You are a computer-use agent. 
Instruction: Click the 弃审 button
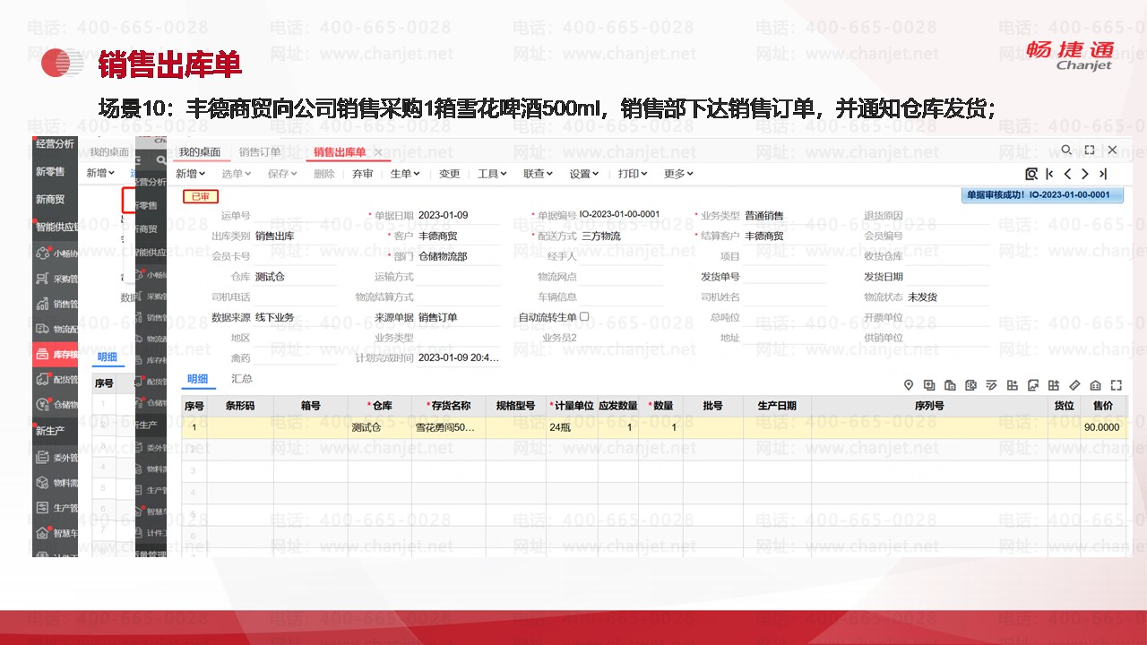(x=363, y=174)
